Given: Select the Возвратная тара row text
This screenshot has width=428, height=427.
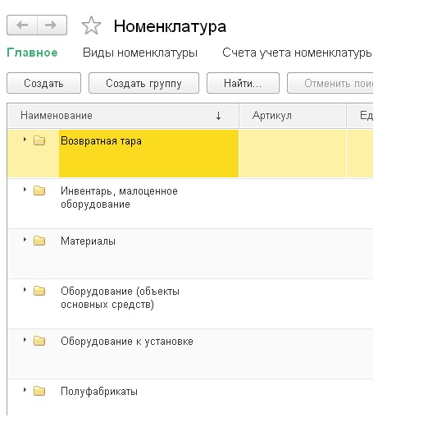Looking at the screenshot, I should [101, 141].
